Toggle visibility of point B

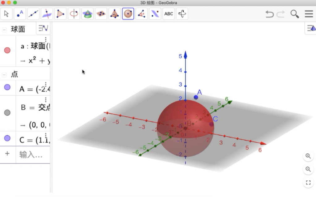7,113
